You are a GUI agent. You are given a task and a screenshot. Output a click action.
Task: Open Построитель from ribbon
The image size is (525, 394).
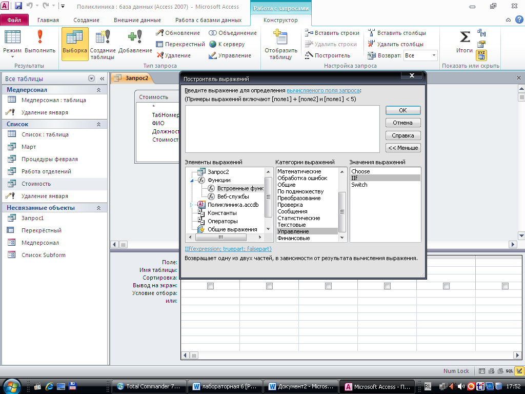click(x=328, y=55)
